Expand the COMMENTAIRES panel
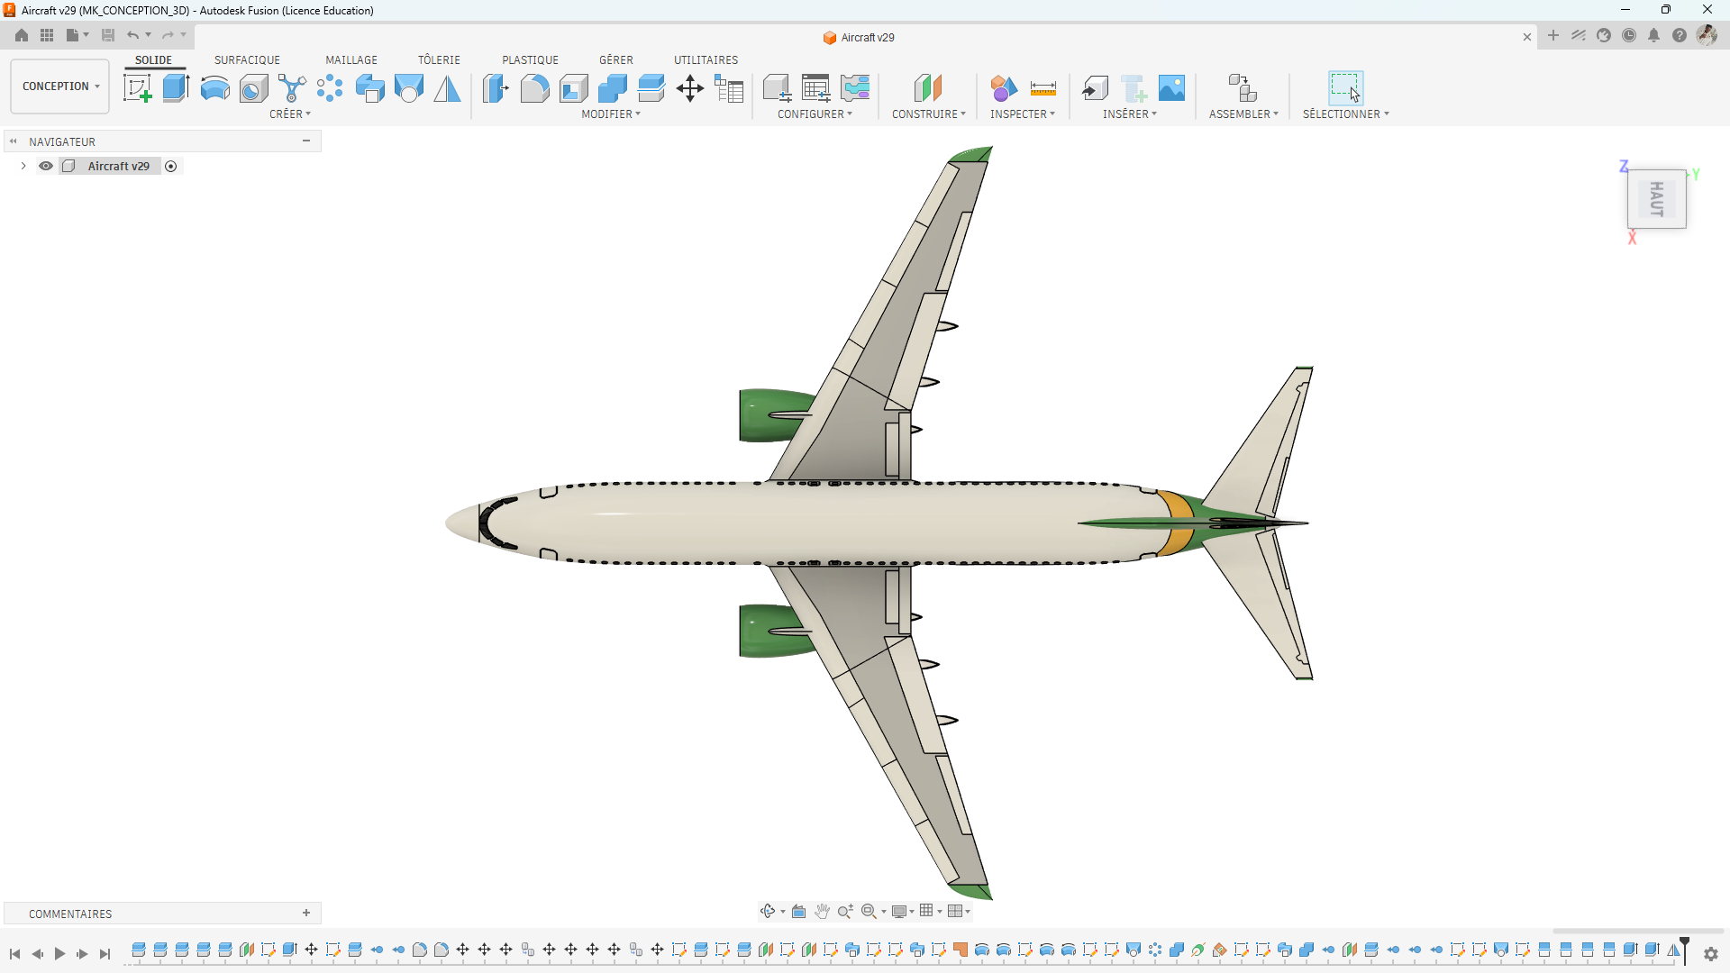 pos(306,914)
